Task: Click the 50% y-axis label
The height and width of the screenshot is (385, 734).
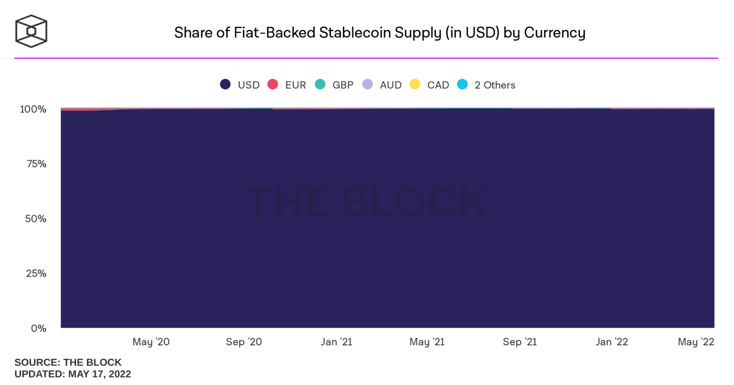Action: click(x=36, y=219)
